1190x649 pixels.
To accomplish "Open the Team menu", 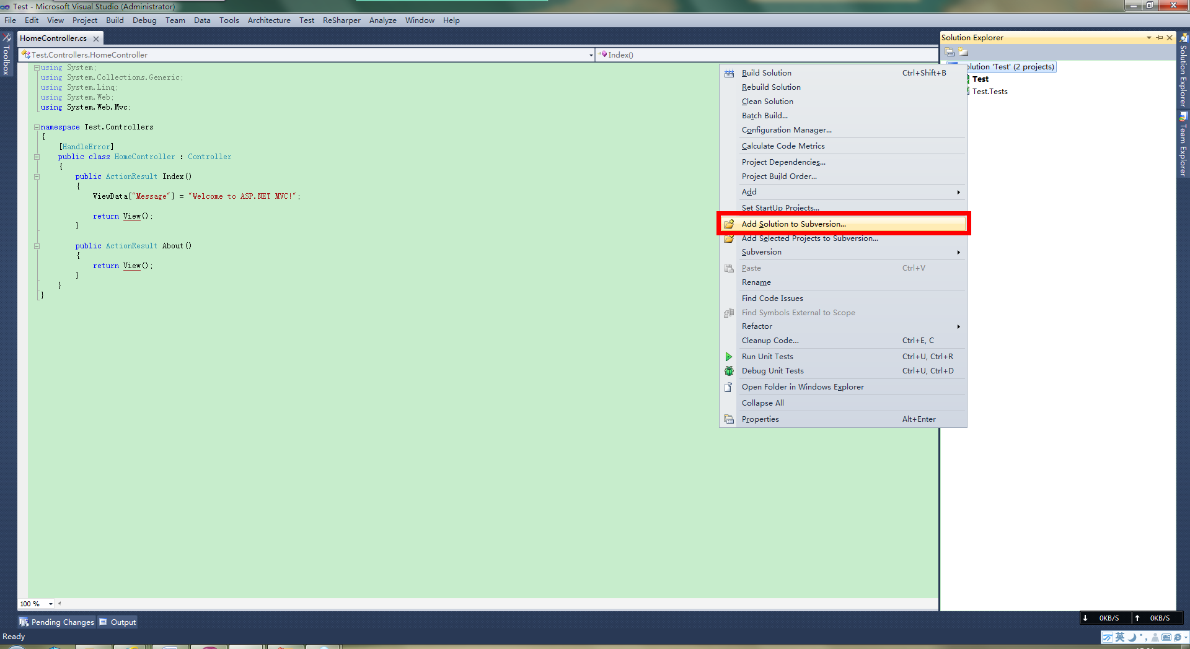I will [x=175, y=20].
